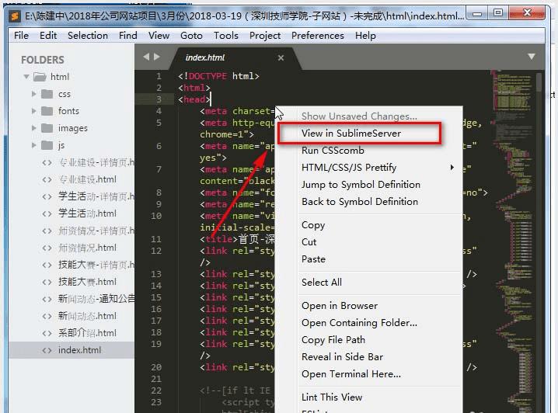558x413 pixels.
Task: Open the tab list dropdown arrow
Action: tap(532, 57)
